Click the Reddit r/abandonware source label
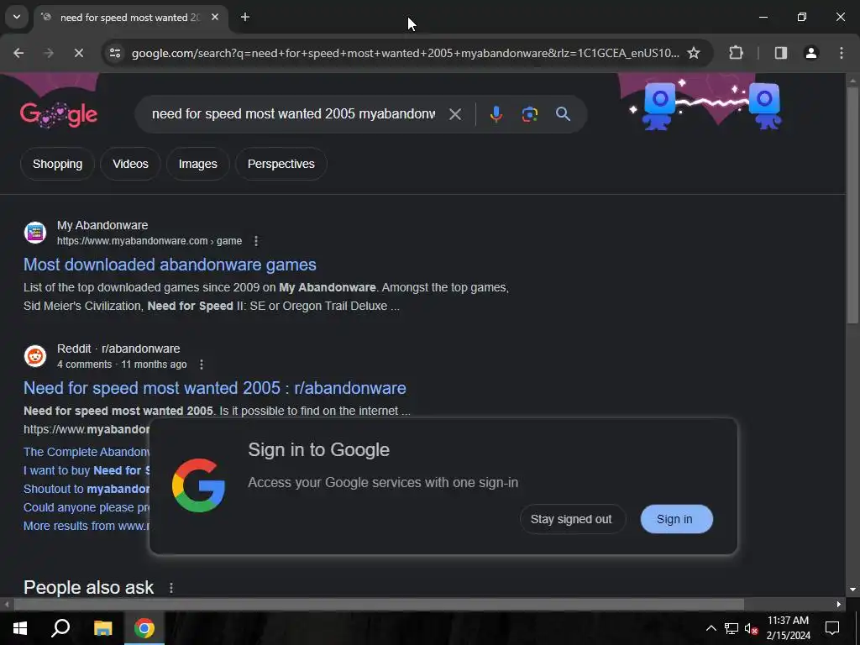The height and width of the screenshot is (645, 860). click(118, 349)
